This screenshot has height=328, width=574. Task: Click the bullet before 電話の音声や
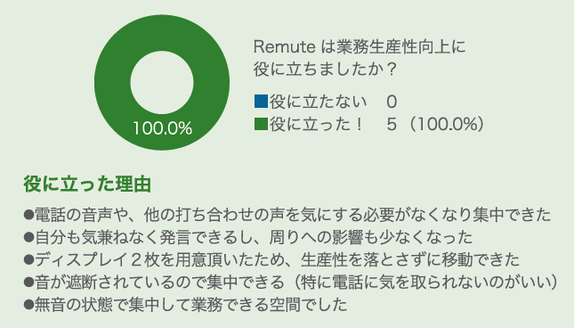point(28,215)
